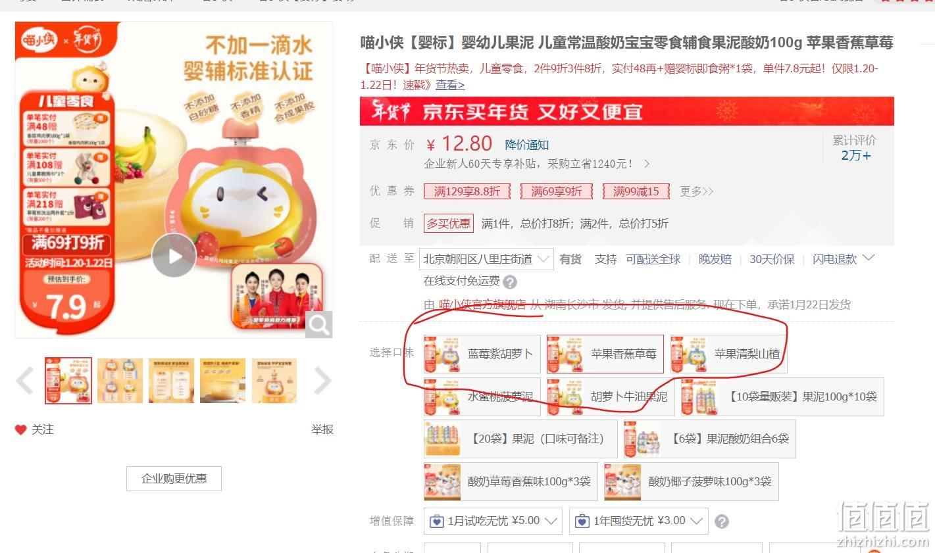Click the 满129享8.8折 coupon
This screenshot has height=553, width=935.
click(467, 191)
